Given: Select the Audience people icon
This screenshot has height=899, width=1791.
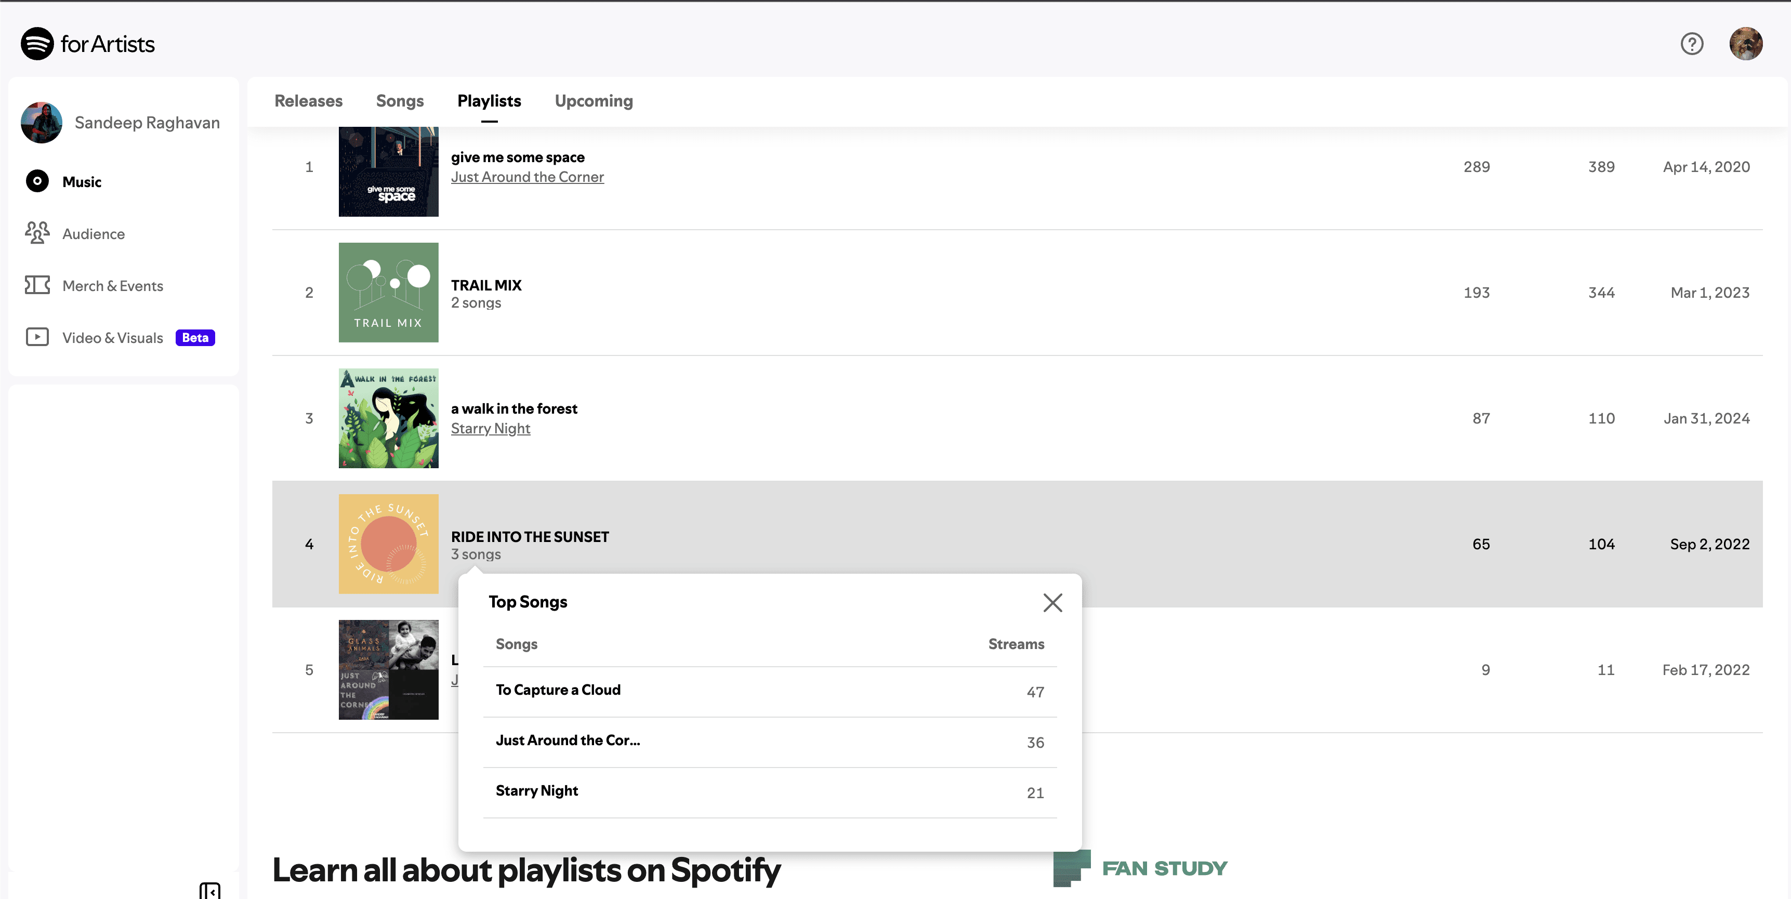Looking at the screenshot, I should point(37,233).
